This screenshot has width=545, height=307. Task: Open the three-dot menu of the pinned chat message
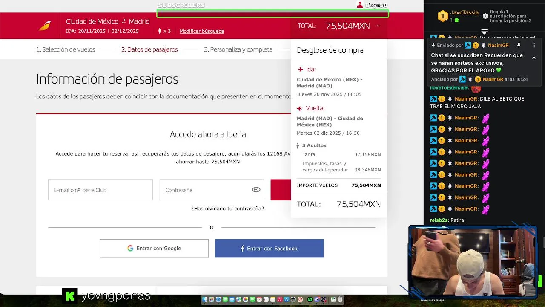(534, 45)
